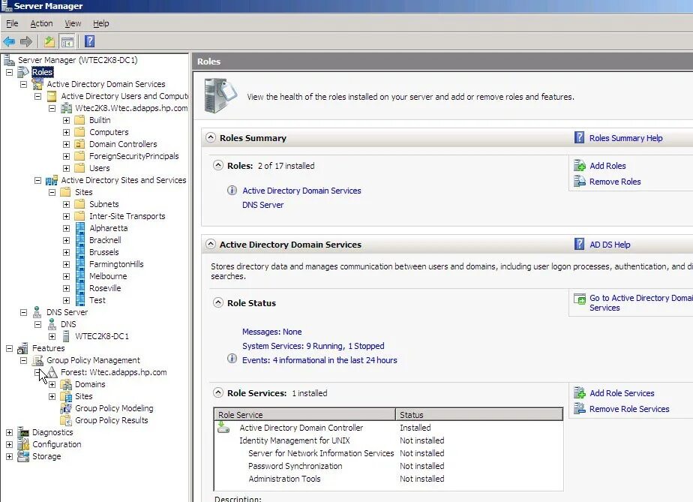Select the FarmingtonHills site

click(116, 264)
